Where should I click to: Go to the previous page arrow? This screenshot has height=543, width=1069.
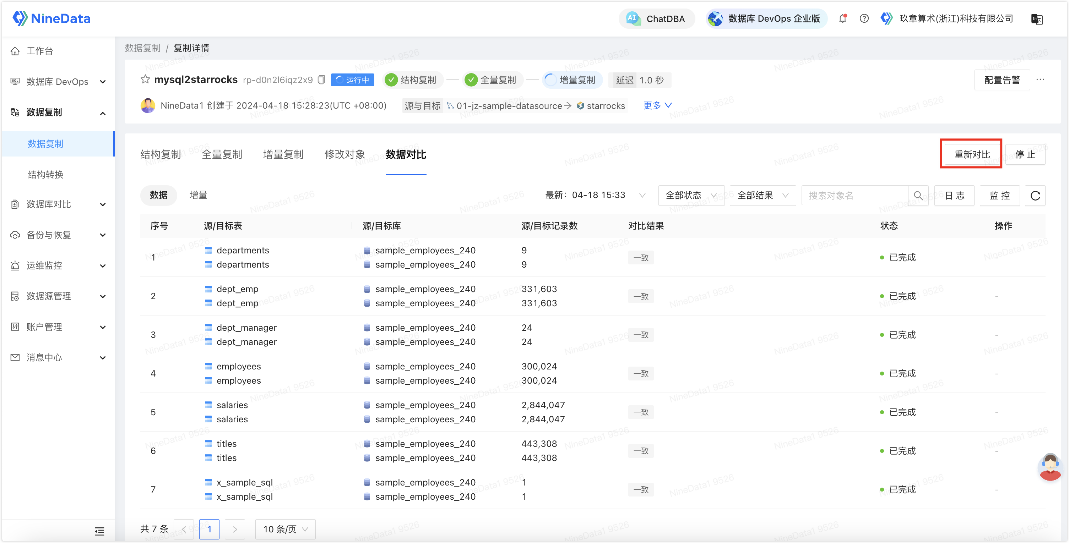point(184,529)
